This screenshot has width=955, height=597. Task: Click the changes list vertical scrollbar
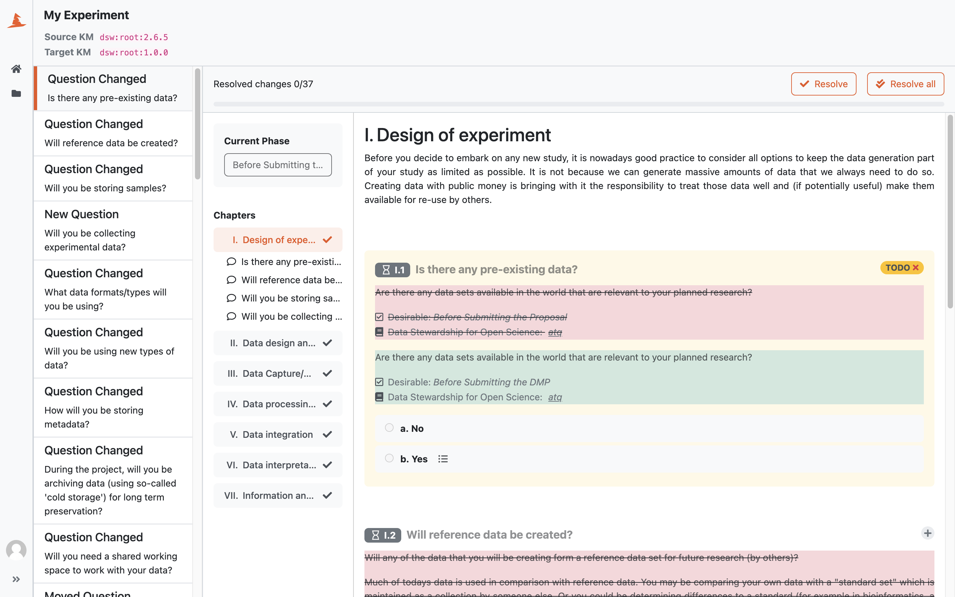[x=198, y=124]
